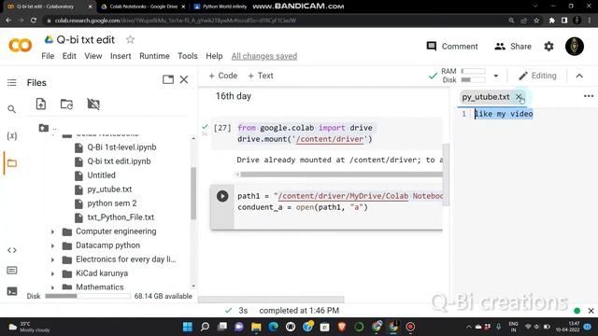Viewport: 598px width, 336px height.
Task: Close the Files panel
Action: click(x=184, y=79)
